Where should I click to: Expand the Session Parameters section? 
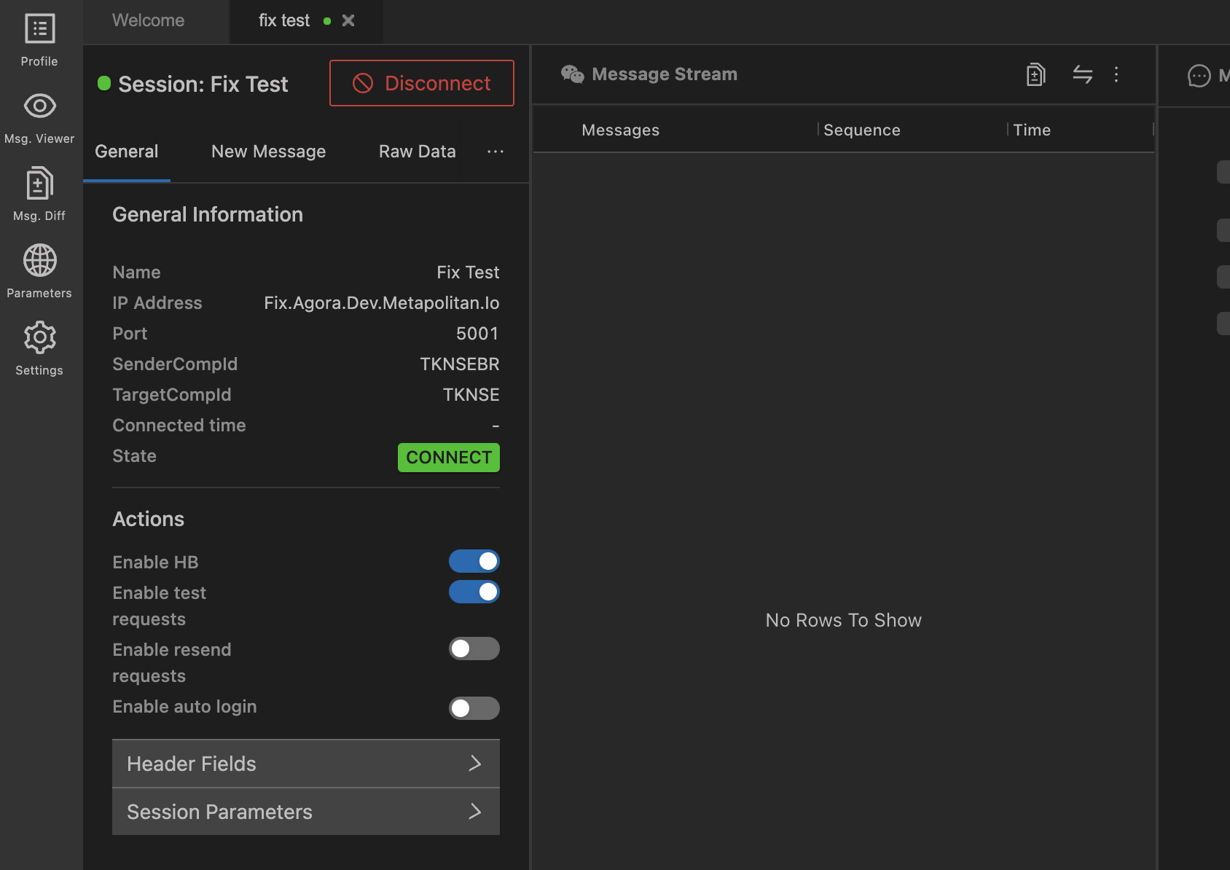[306, 812]
